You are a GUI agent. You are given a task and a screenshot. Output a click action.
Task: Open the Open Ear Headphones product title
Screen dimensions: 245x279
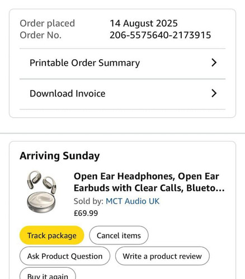tap(149, 182)
